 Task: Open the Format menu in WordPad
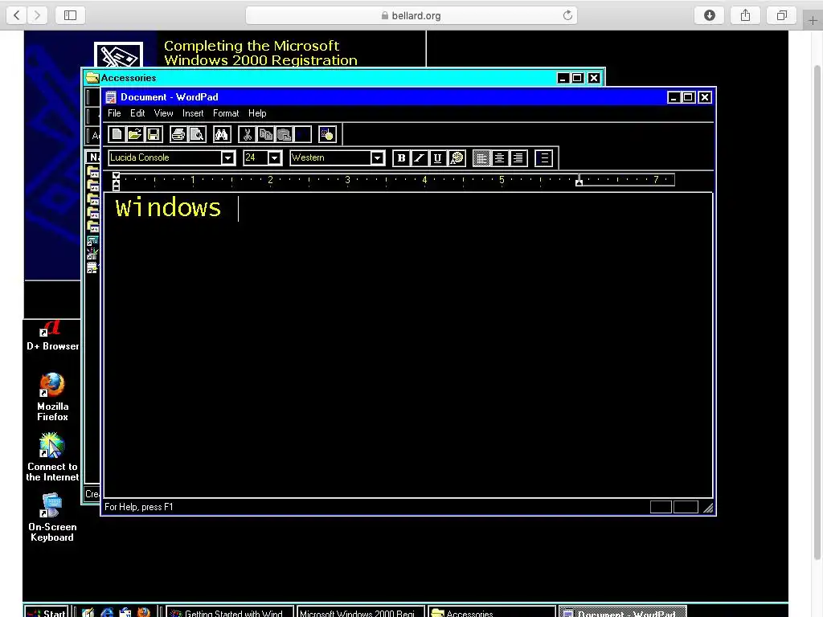[226, 113]
